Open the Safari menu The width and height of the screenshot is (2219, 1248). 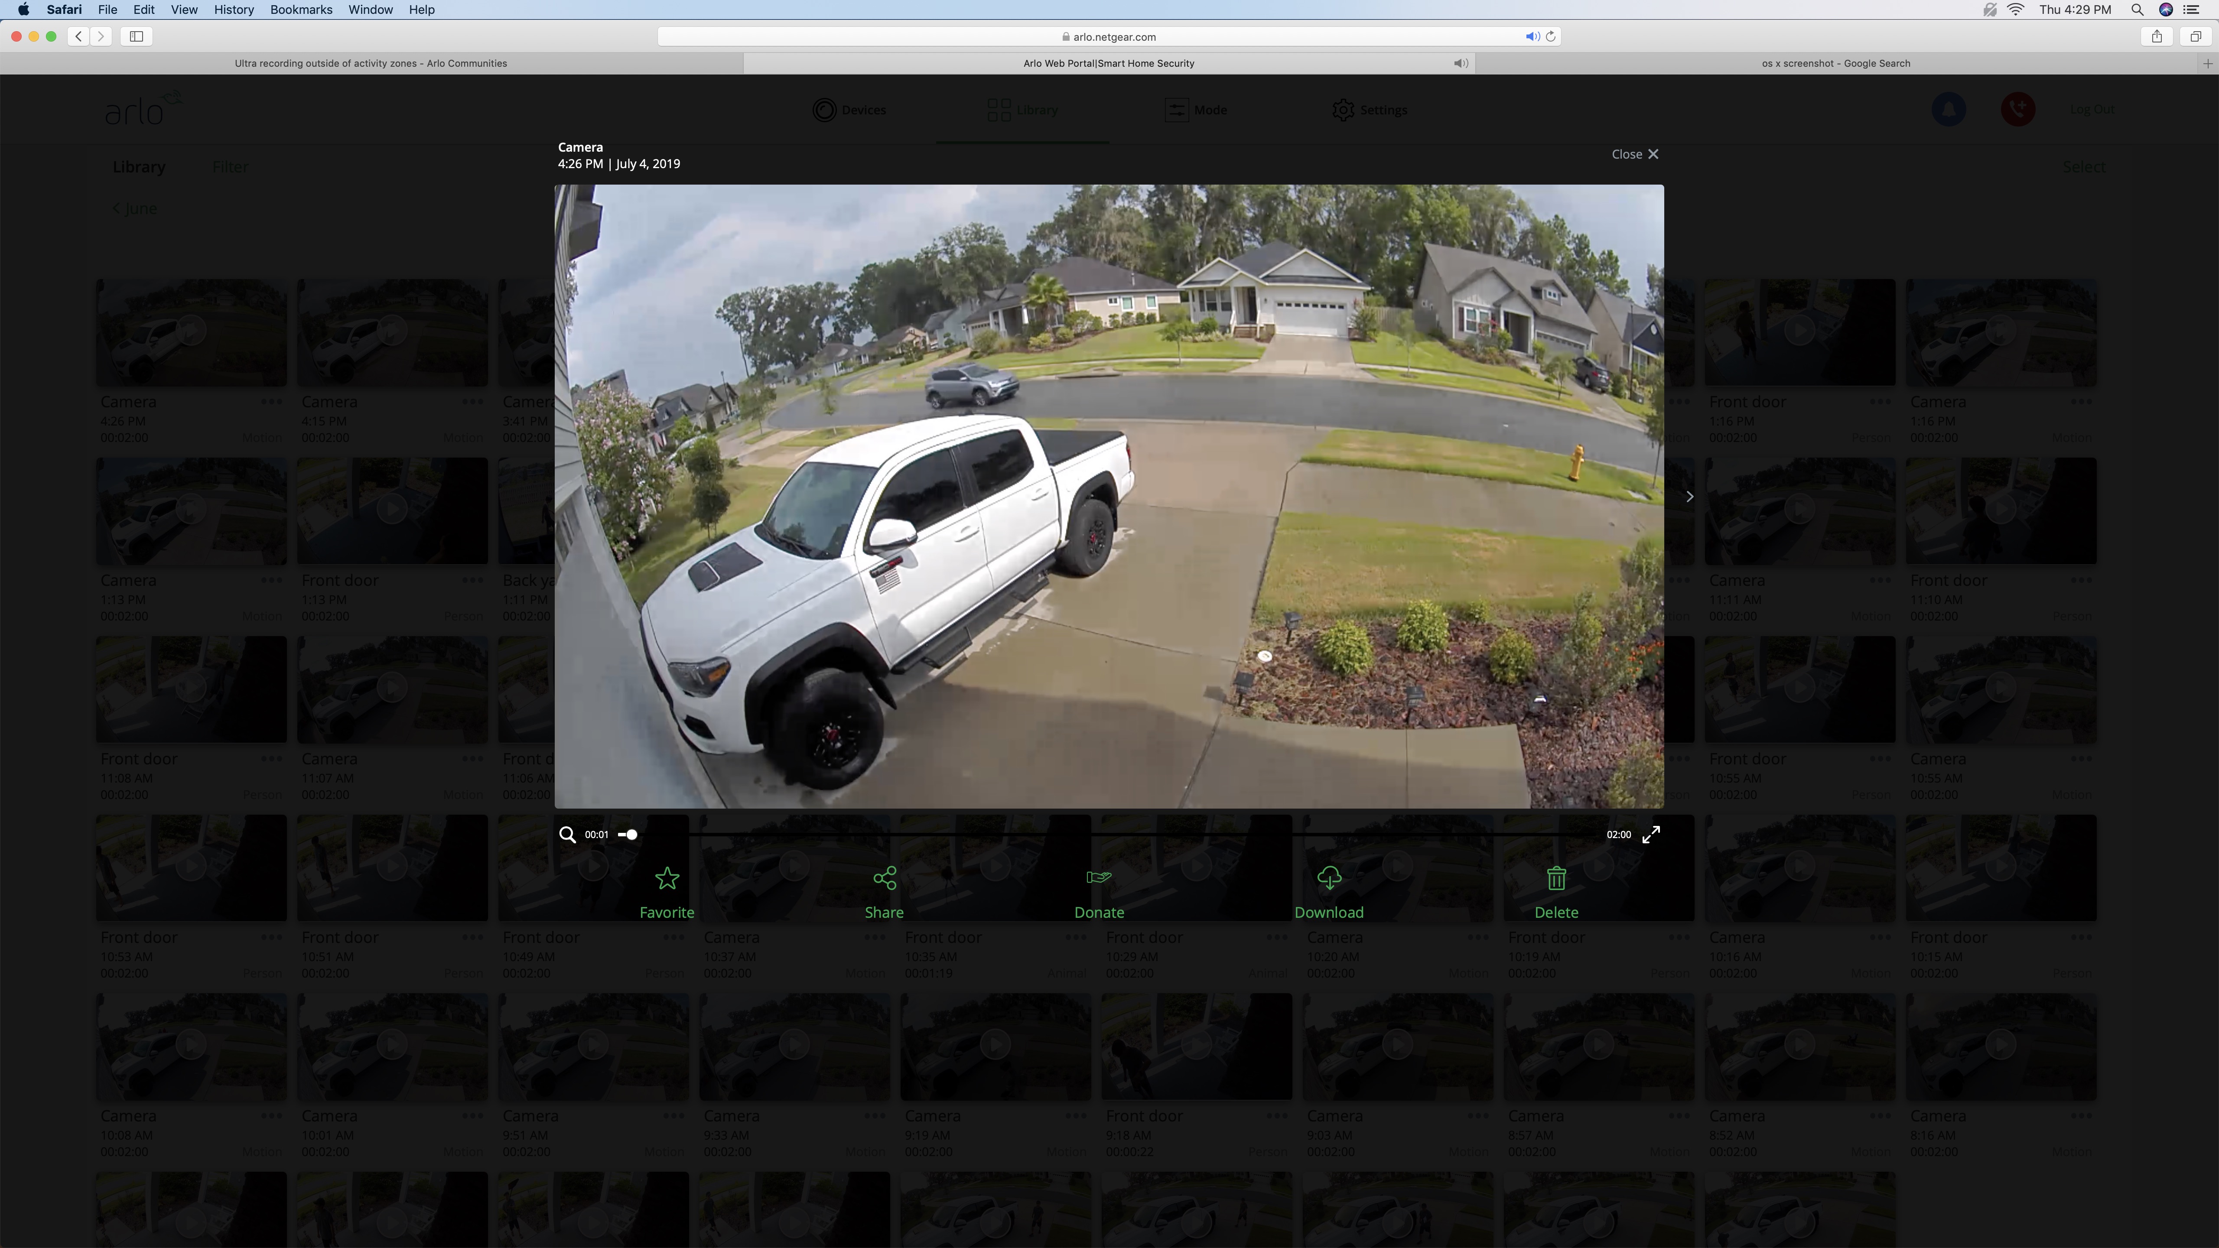pos(64,10)
